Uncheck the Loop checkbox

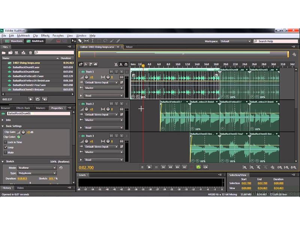tap(5, 147)
